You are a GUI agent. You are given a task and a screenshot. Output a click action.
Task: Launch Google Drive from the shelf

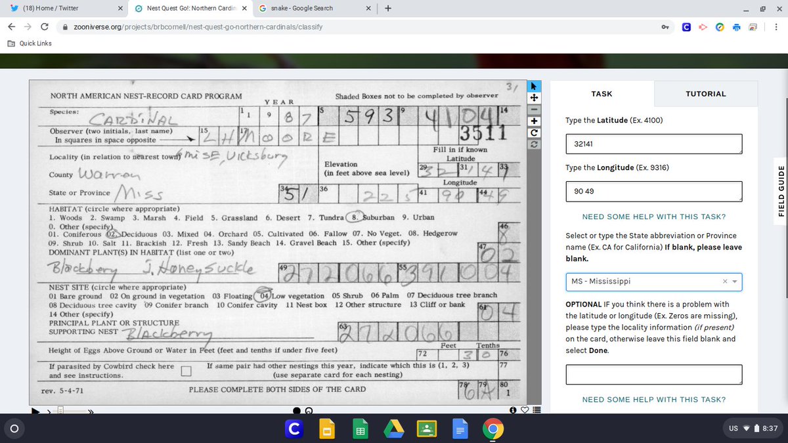coord(393,429)
